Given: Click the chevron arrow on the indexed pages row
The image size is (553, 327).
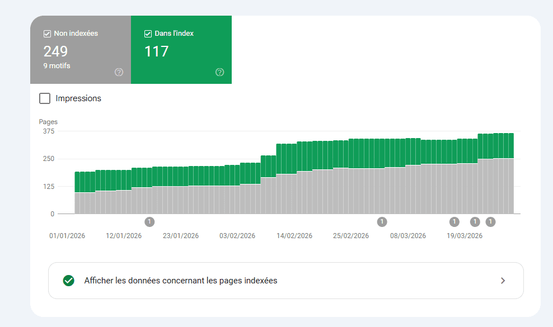Looking at the screenshot, I should (x=503, y=281).
